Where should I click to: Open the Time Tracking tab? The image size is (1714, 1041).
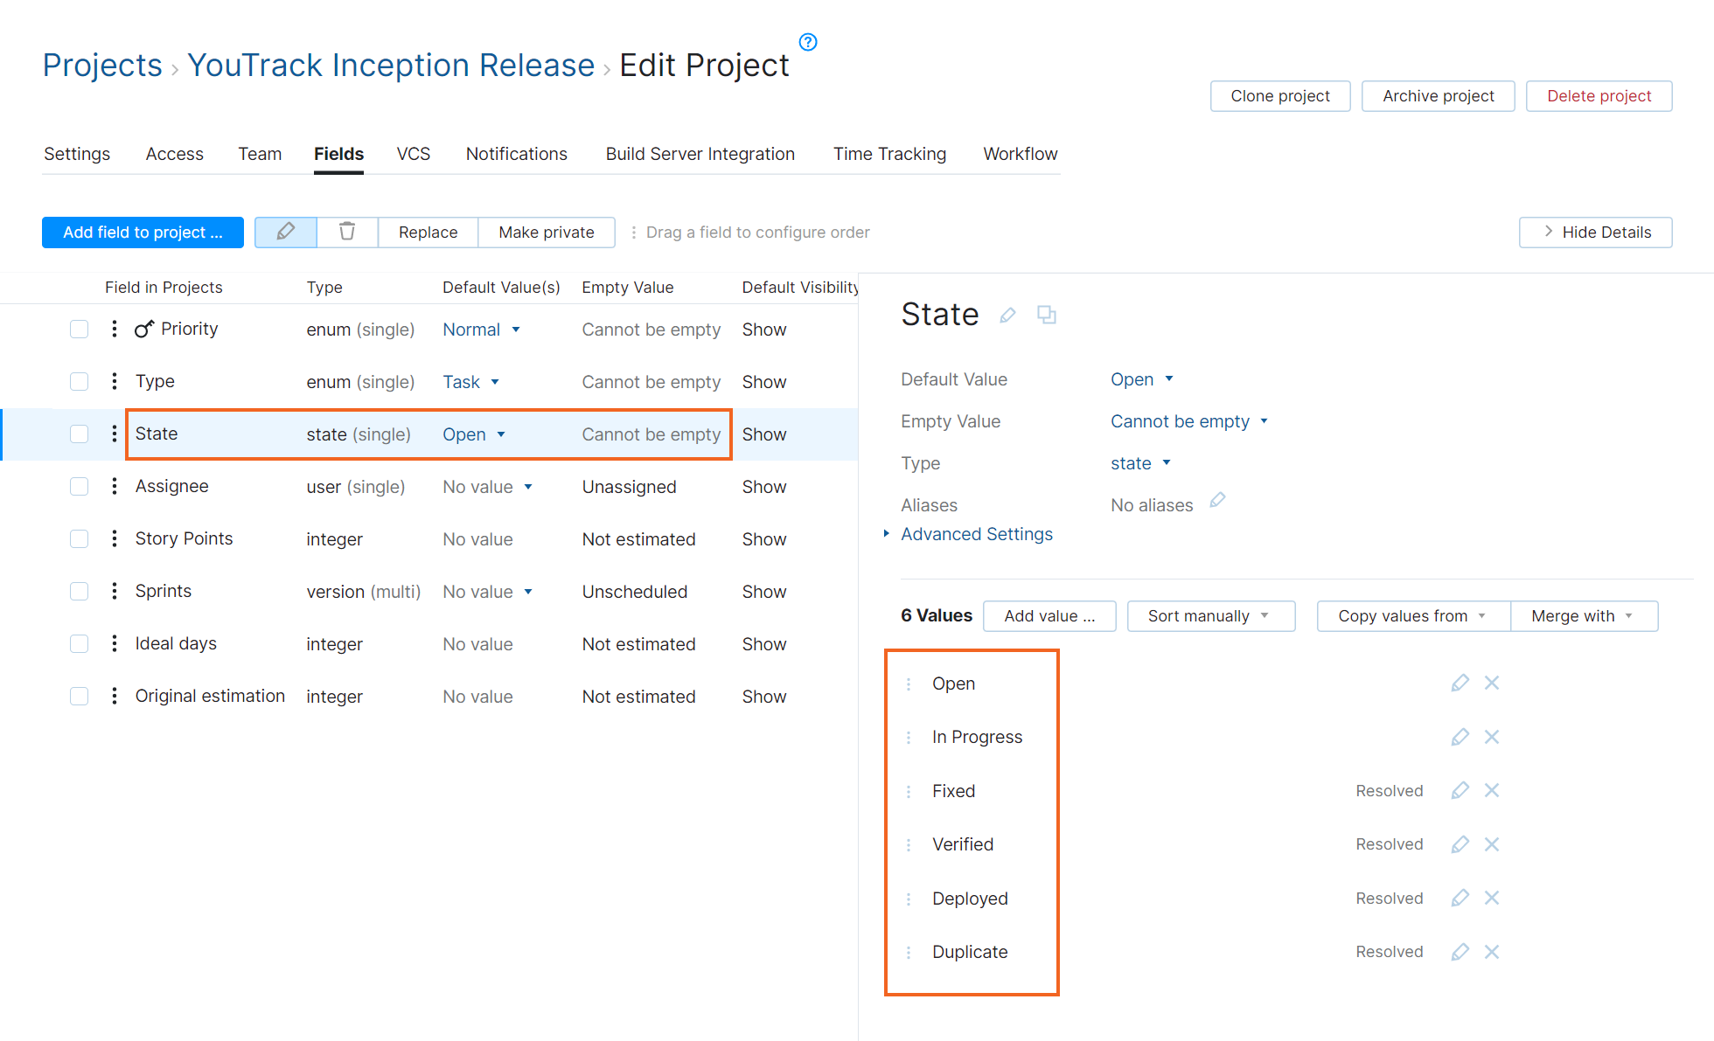pos(888,154)
